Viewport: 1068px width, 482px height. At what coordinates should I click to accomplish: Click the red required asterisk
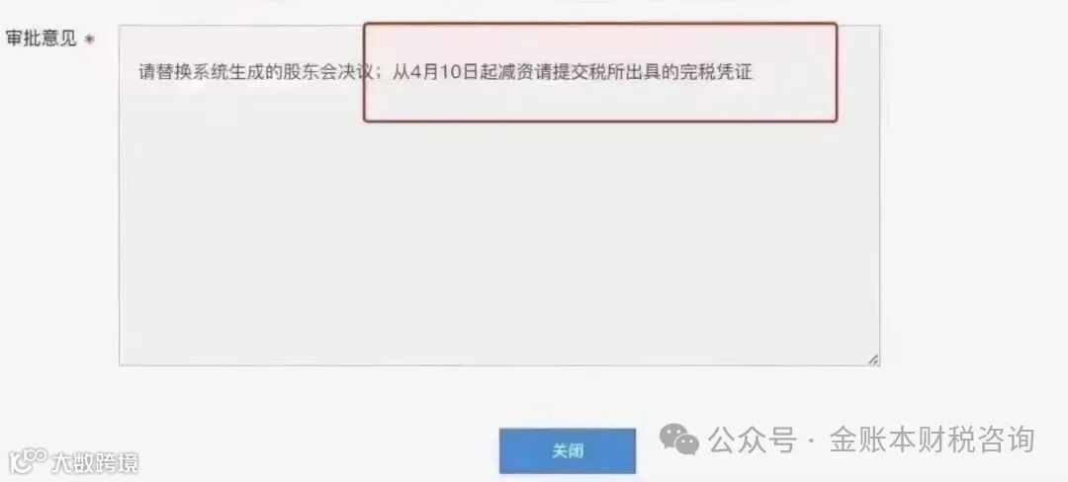(x=89, y=40)
